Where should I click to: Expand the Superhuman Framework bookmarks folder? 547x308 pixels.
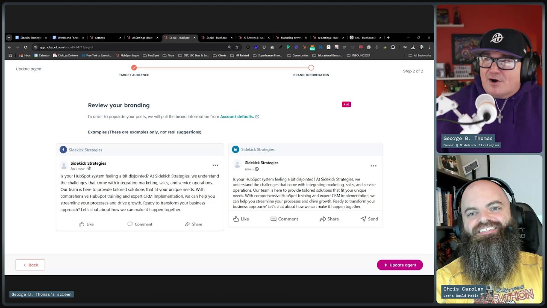tap(268, 55)
